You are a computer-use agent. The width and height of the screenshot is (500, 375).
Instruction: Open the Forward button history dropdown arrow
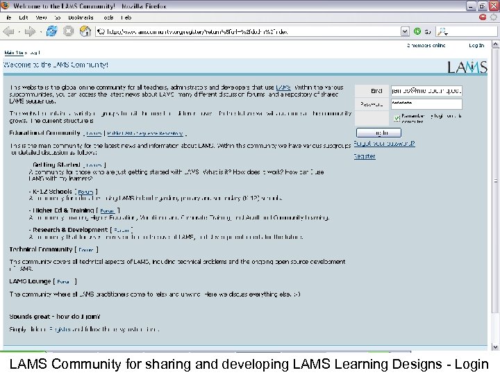click(41, 32)
